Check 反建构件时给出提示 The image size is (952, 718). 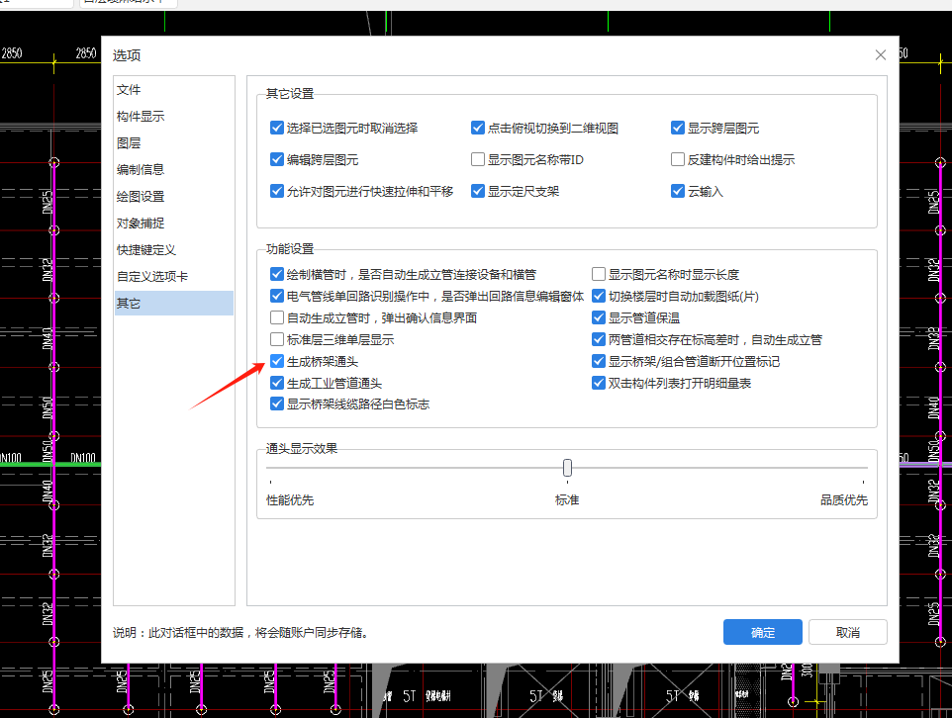tap(678, 159)
